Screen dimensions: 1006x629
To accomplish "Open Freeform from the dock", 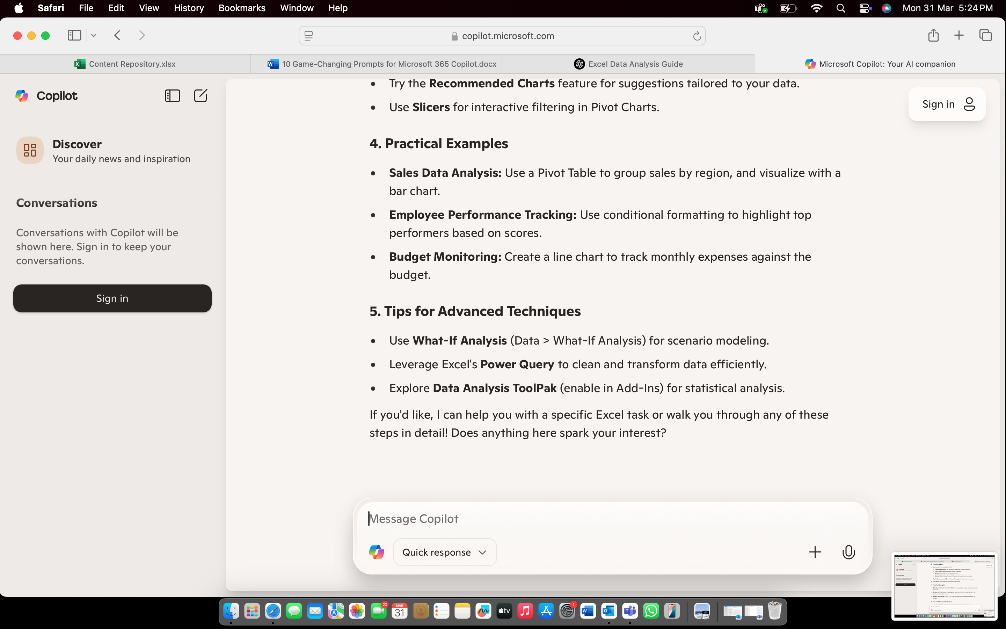I will coord(483,611).
